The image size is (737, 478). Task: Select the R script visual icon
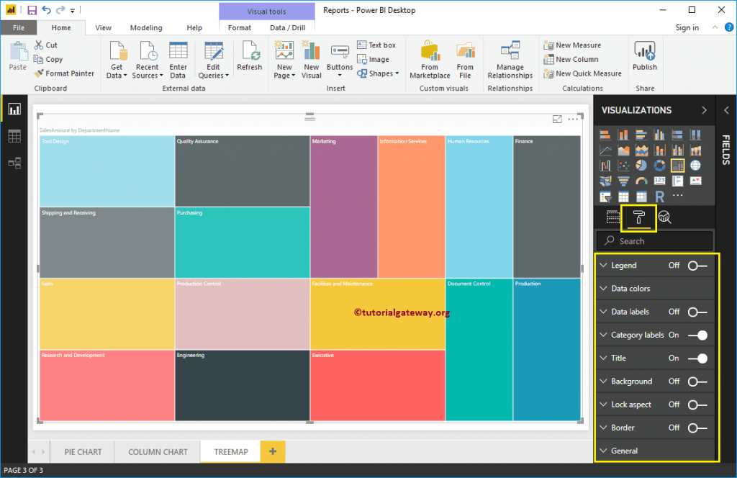point(661,196)
